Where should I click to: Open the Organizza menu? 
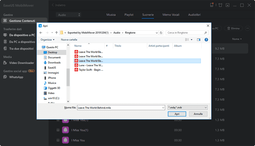click(x=47, y=40)
